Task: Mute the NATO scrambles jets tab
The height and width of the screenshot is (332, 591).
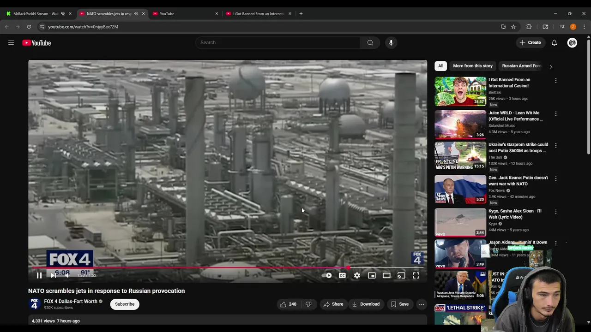Action: pyautogui.click(x=136, y=14)
